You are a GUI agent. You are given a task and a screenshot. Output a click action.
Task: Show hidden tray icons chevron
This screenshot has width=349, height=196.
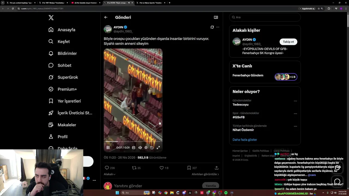[x=323, y=193]
